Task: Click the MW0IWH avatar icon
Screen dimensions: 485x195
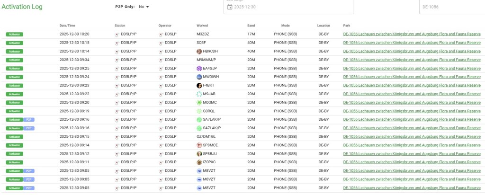Action: coord(199,77)
